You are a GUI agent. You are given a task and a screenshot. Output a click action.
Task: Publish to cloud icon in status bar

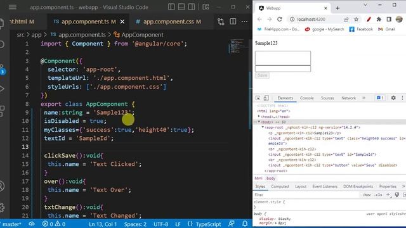[x=32, y=224]
